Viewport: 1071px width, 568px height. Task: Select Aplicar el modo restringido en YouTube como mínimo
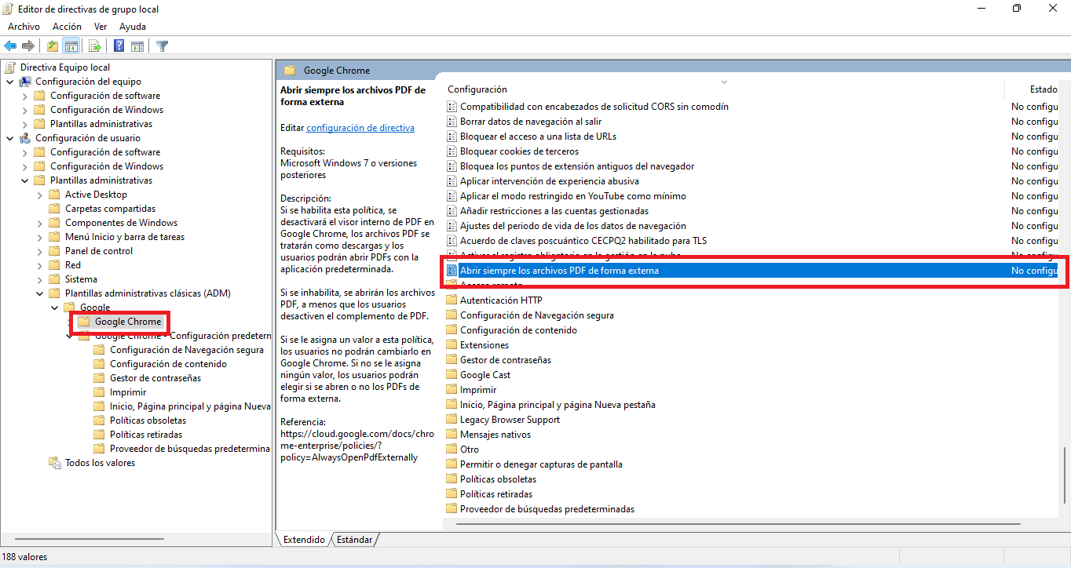click(573, 196)
